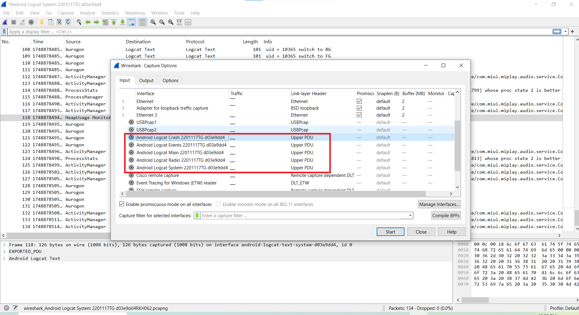Screen dimensions: 579x315
Task: Click the Close button in dialog
Action: click(x=421, y=232)
